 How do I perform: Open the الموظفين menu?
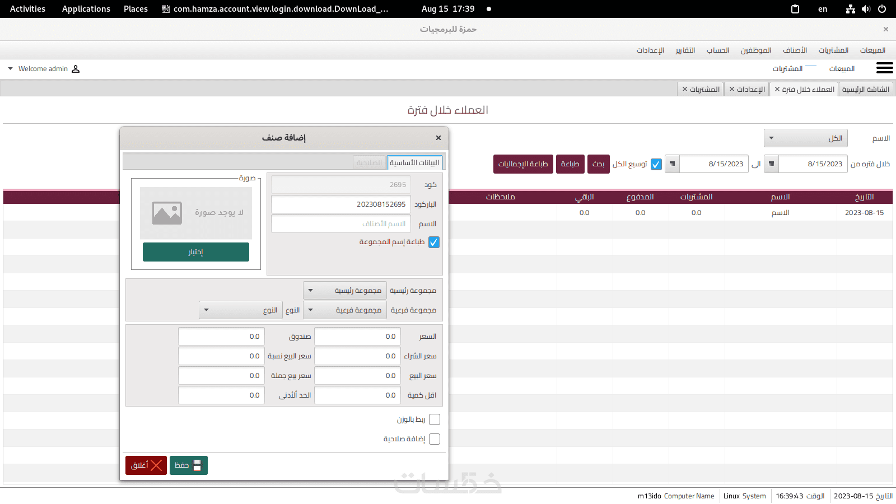click(x=756, y=50)
